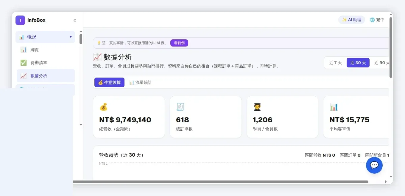Click the 區間訂單 0 stat

[x=350, y=155]
